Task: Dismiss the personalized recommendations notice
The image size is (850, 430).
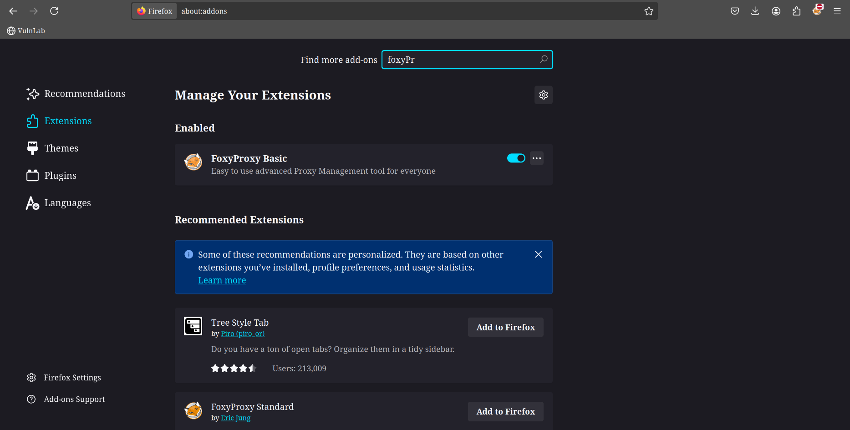Action: tap(538, 254)
